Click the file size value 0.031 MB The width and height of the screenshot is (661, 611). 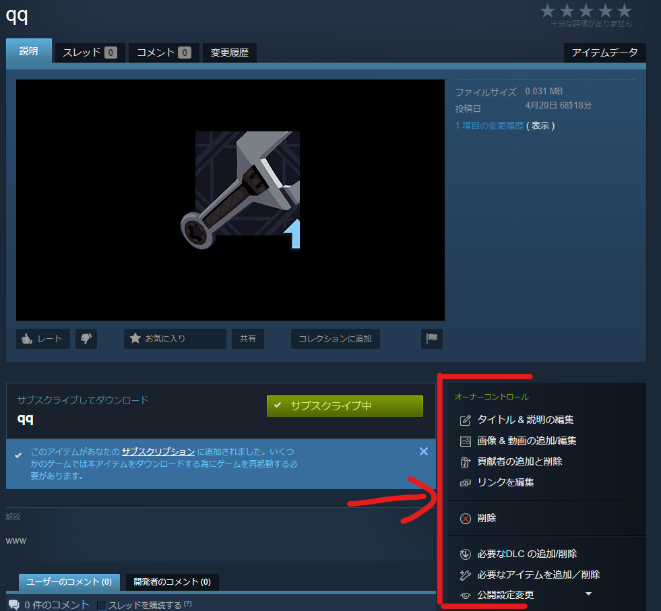pos(544,92)
